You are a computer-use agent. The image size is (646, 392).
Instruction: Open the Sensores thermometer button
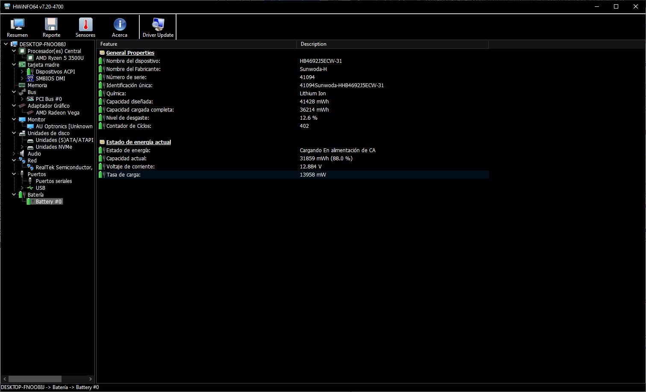pyautogui.click(x=85, y=27)
